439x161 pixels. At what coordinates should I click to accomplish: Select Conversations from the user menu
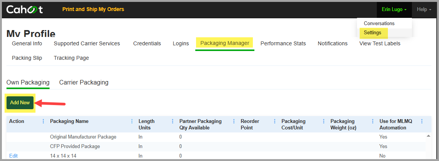pyautogui.click(x=379, y=24)
